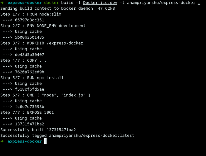Click the Successfully built 137315471ba2 line
Viewport: 206px width, 156px height.
coord(38,130)
